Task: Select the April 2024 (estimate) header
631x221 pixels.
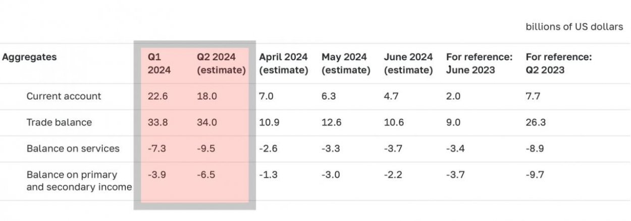Action: 283,64
